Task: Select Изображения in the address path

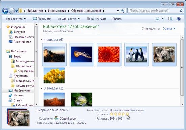Action: (x=57, y=11)
